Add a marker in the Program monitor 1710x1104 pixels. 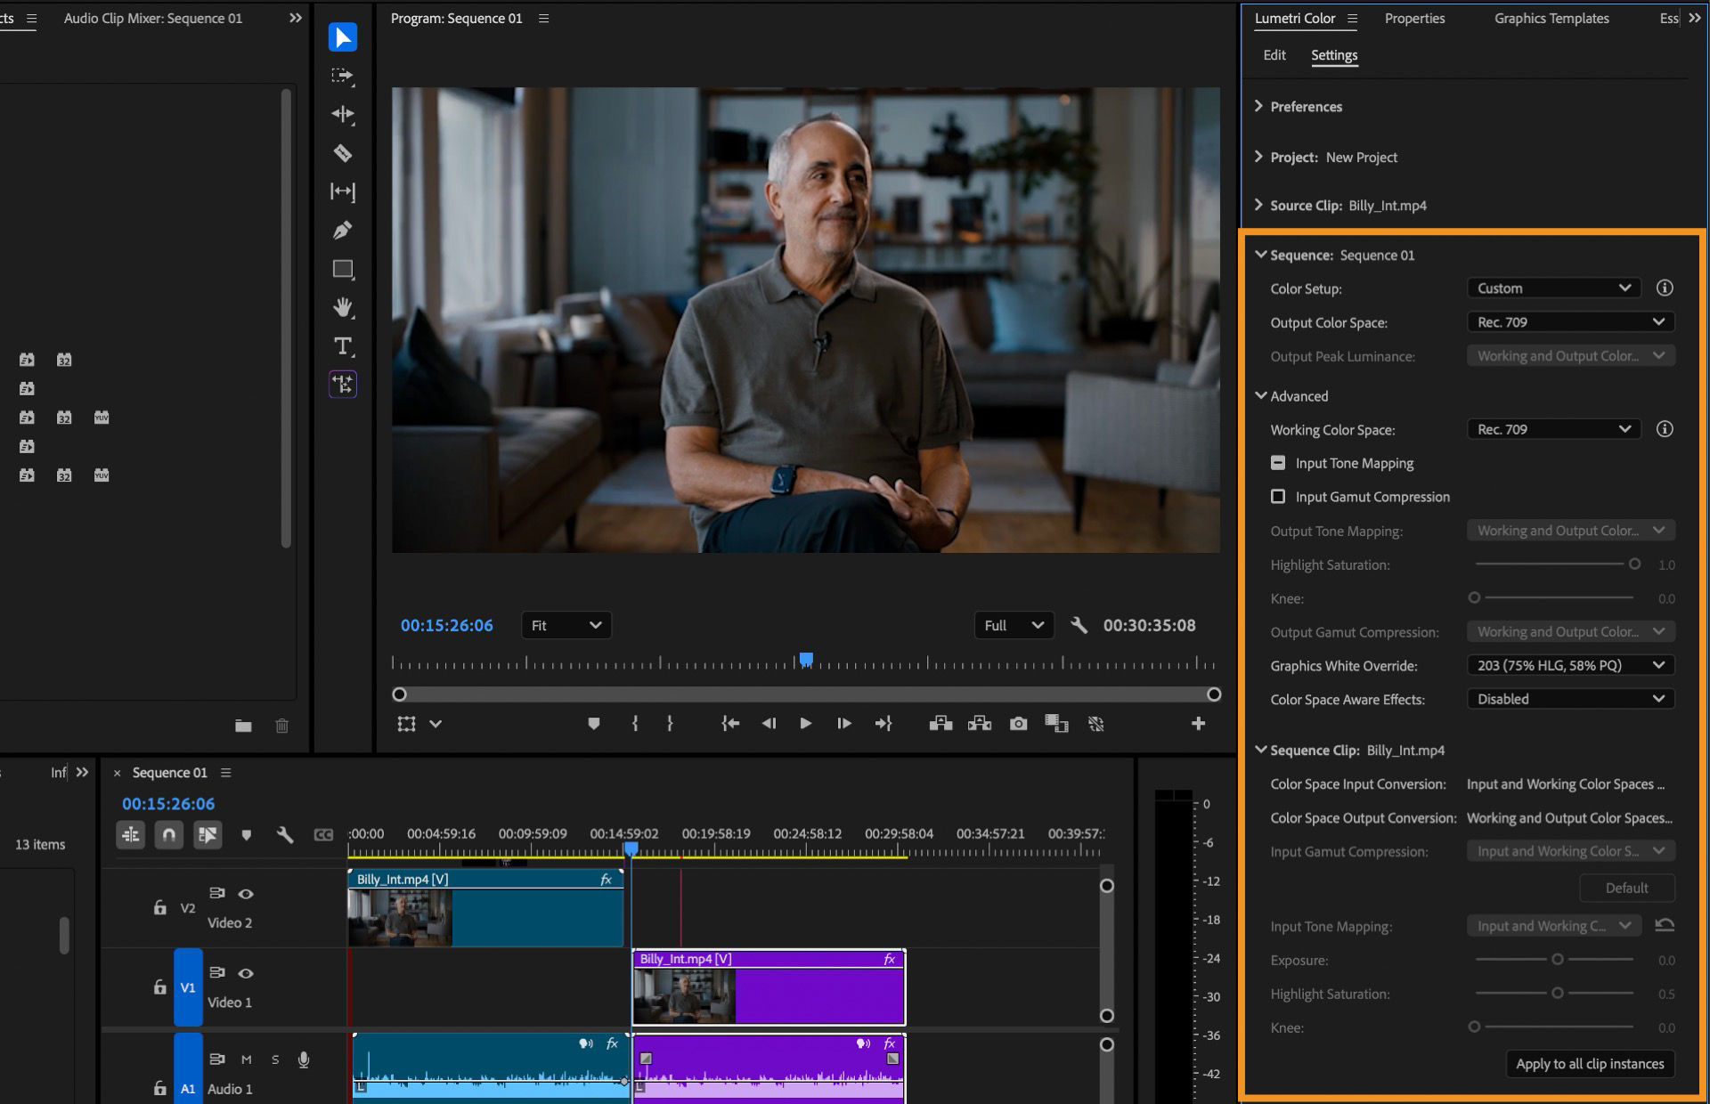594,723
